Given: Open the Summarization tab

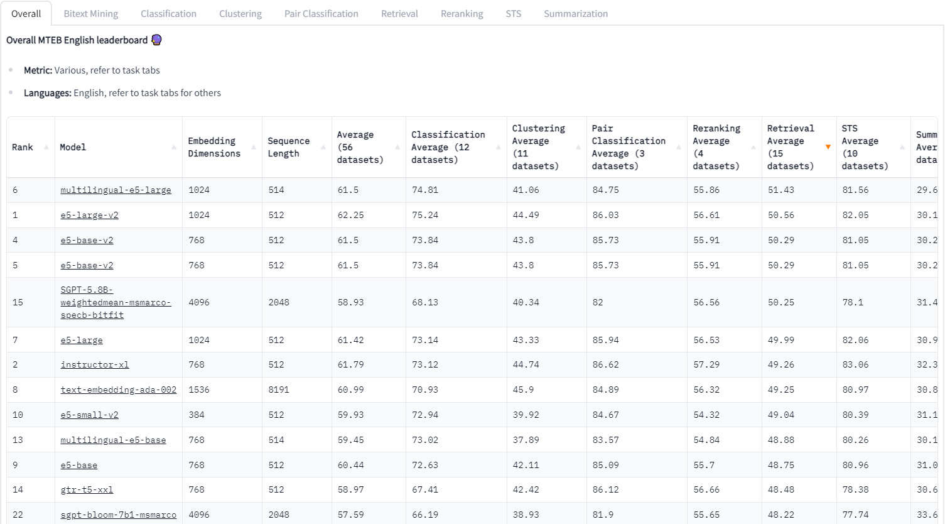Looking at the screenshot, I should point(575,13).
